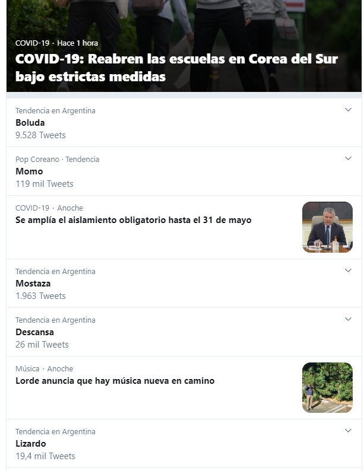Image resolution: width=364 pixels, height=471 pixels.
Task: Click the 26 mil Tweets count
Action: point(42,345)
